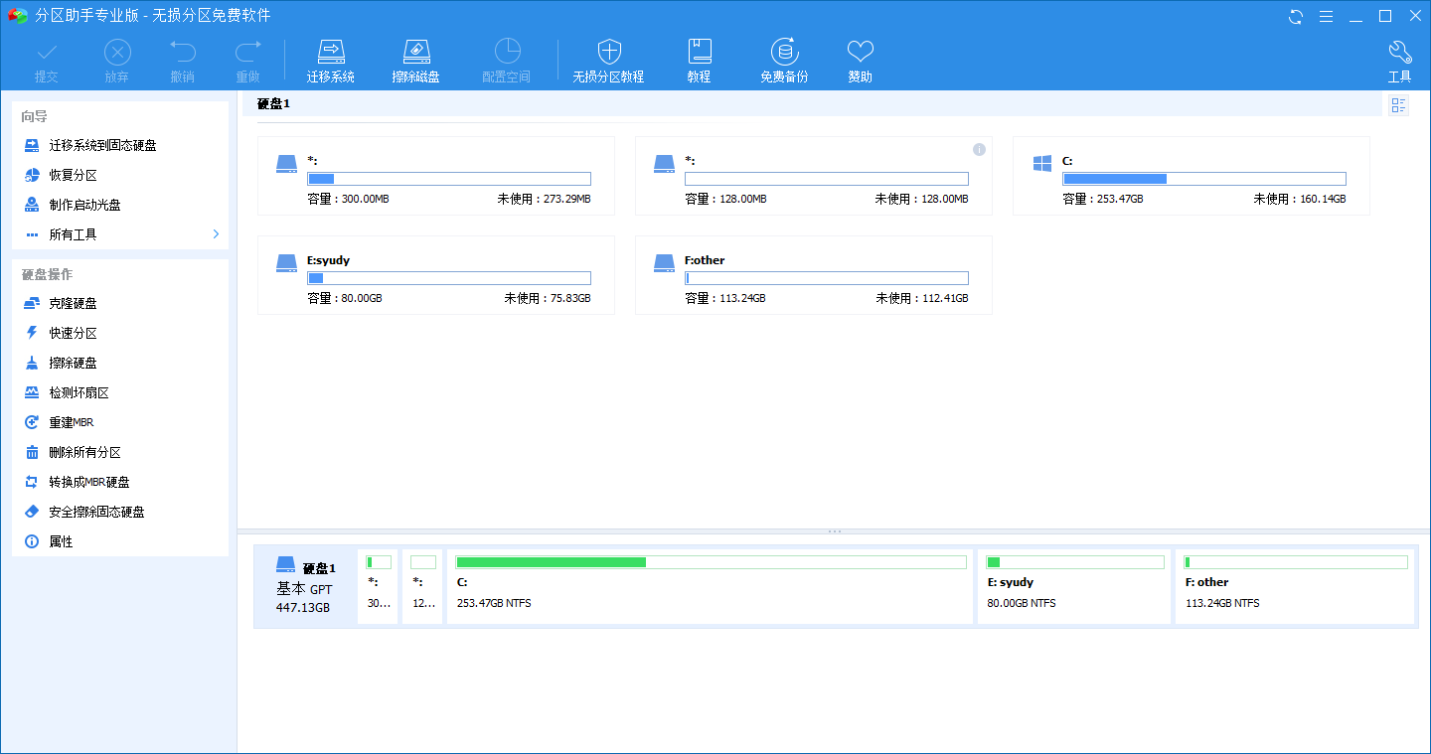The height and width of the screenshot is (754, 1431).
Task: Click the 未使用：160.14GB text
Action: (1300, 199)
